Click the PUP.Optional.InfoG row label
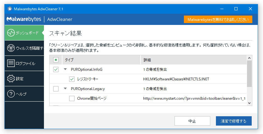 click(x=87, y=69)
